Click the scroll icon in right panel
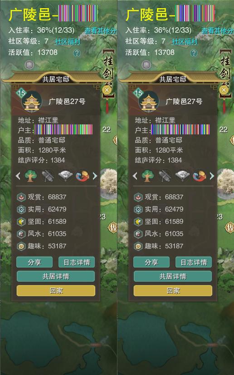The image size is (234, 375). click(165, 176)
